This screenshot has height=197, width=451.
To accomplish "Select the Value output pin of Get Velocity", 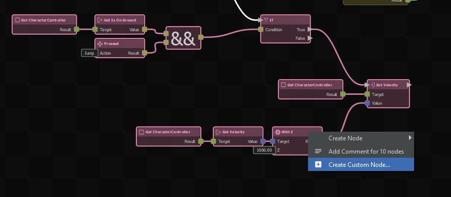I will coord(263,141).
